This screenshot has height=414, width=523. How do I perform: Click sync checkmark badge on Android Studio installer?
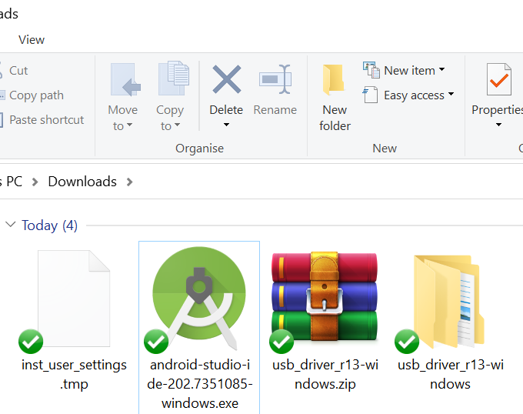(156, 341)
